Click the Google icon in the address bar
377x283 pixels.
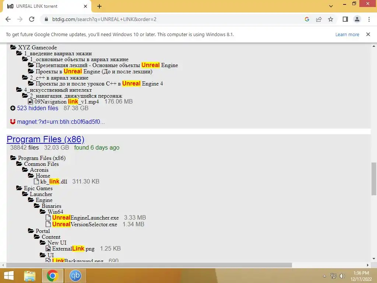coord(307,19)
